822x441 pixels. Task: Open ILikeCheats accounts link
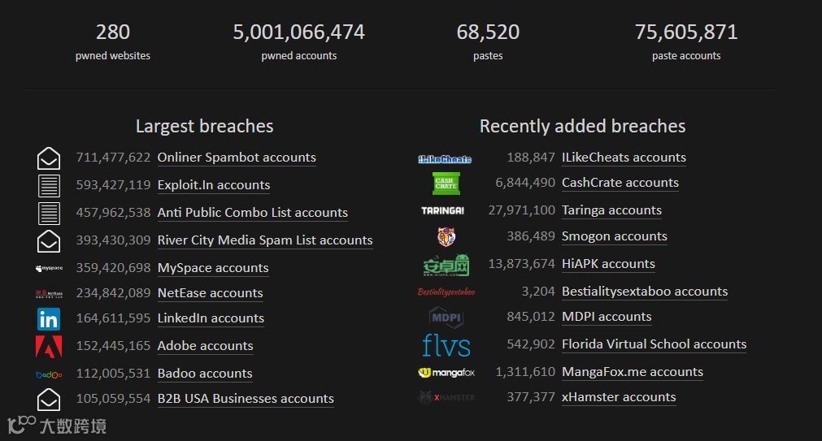coord(624,158)
